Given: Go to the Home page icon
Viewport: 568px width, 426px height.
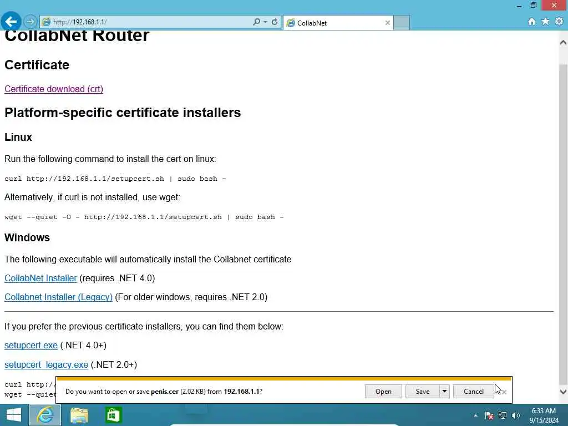Looking at the screenshot, I should [531, 22].
